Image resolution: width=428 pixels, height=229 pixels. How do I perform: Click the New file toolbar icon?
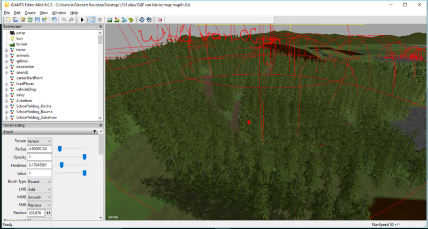tap(8, 20)
